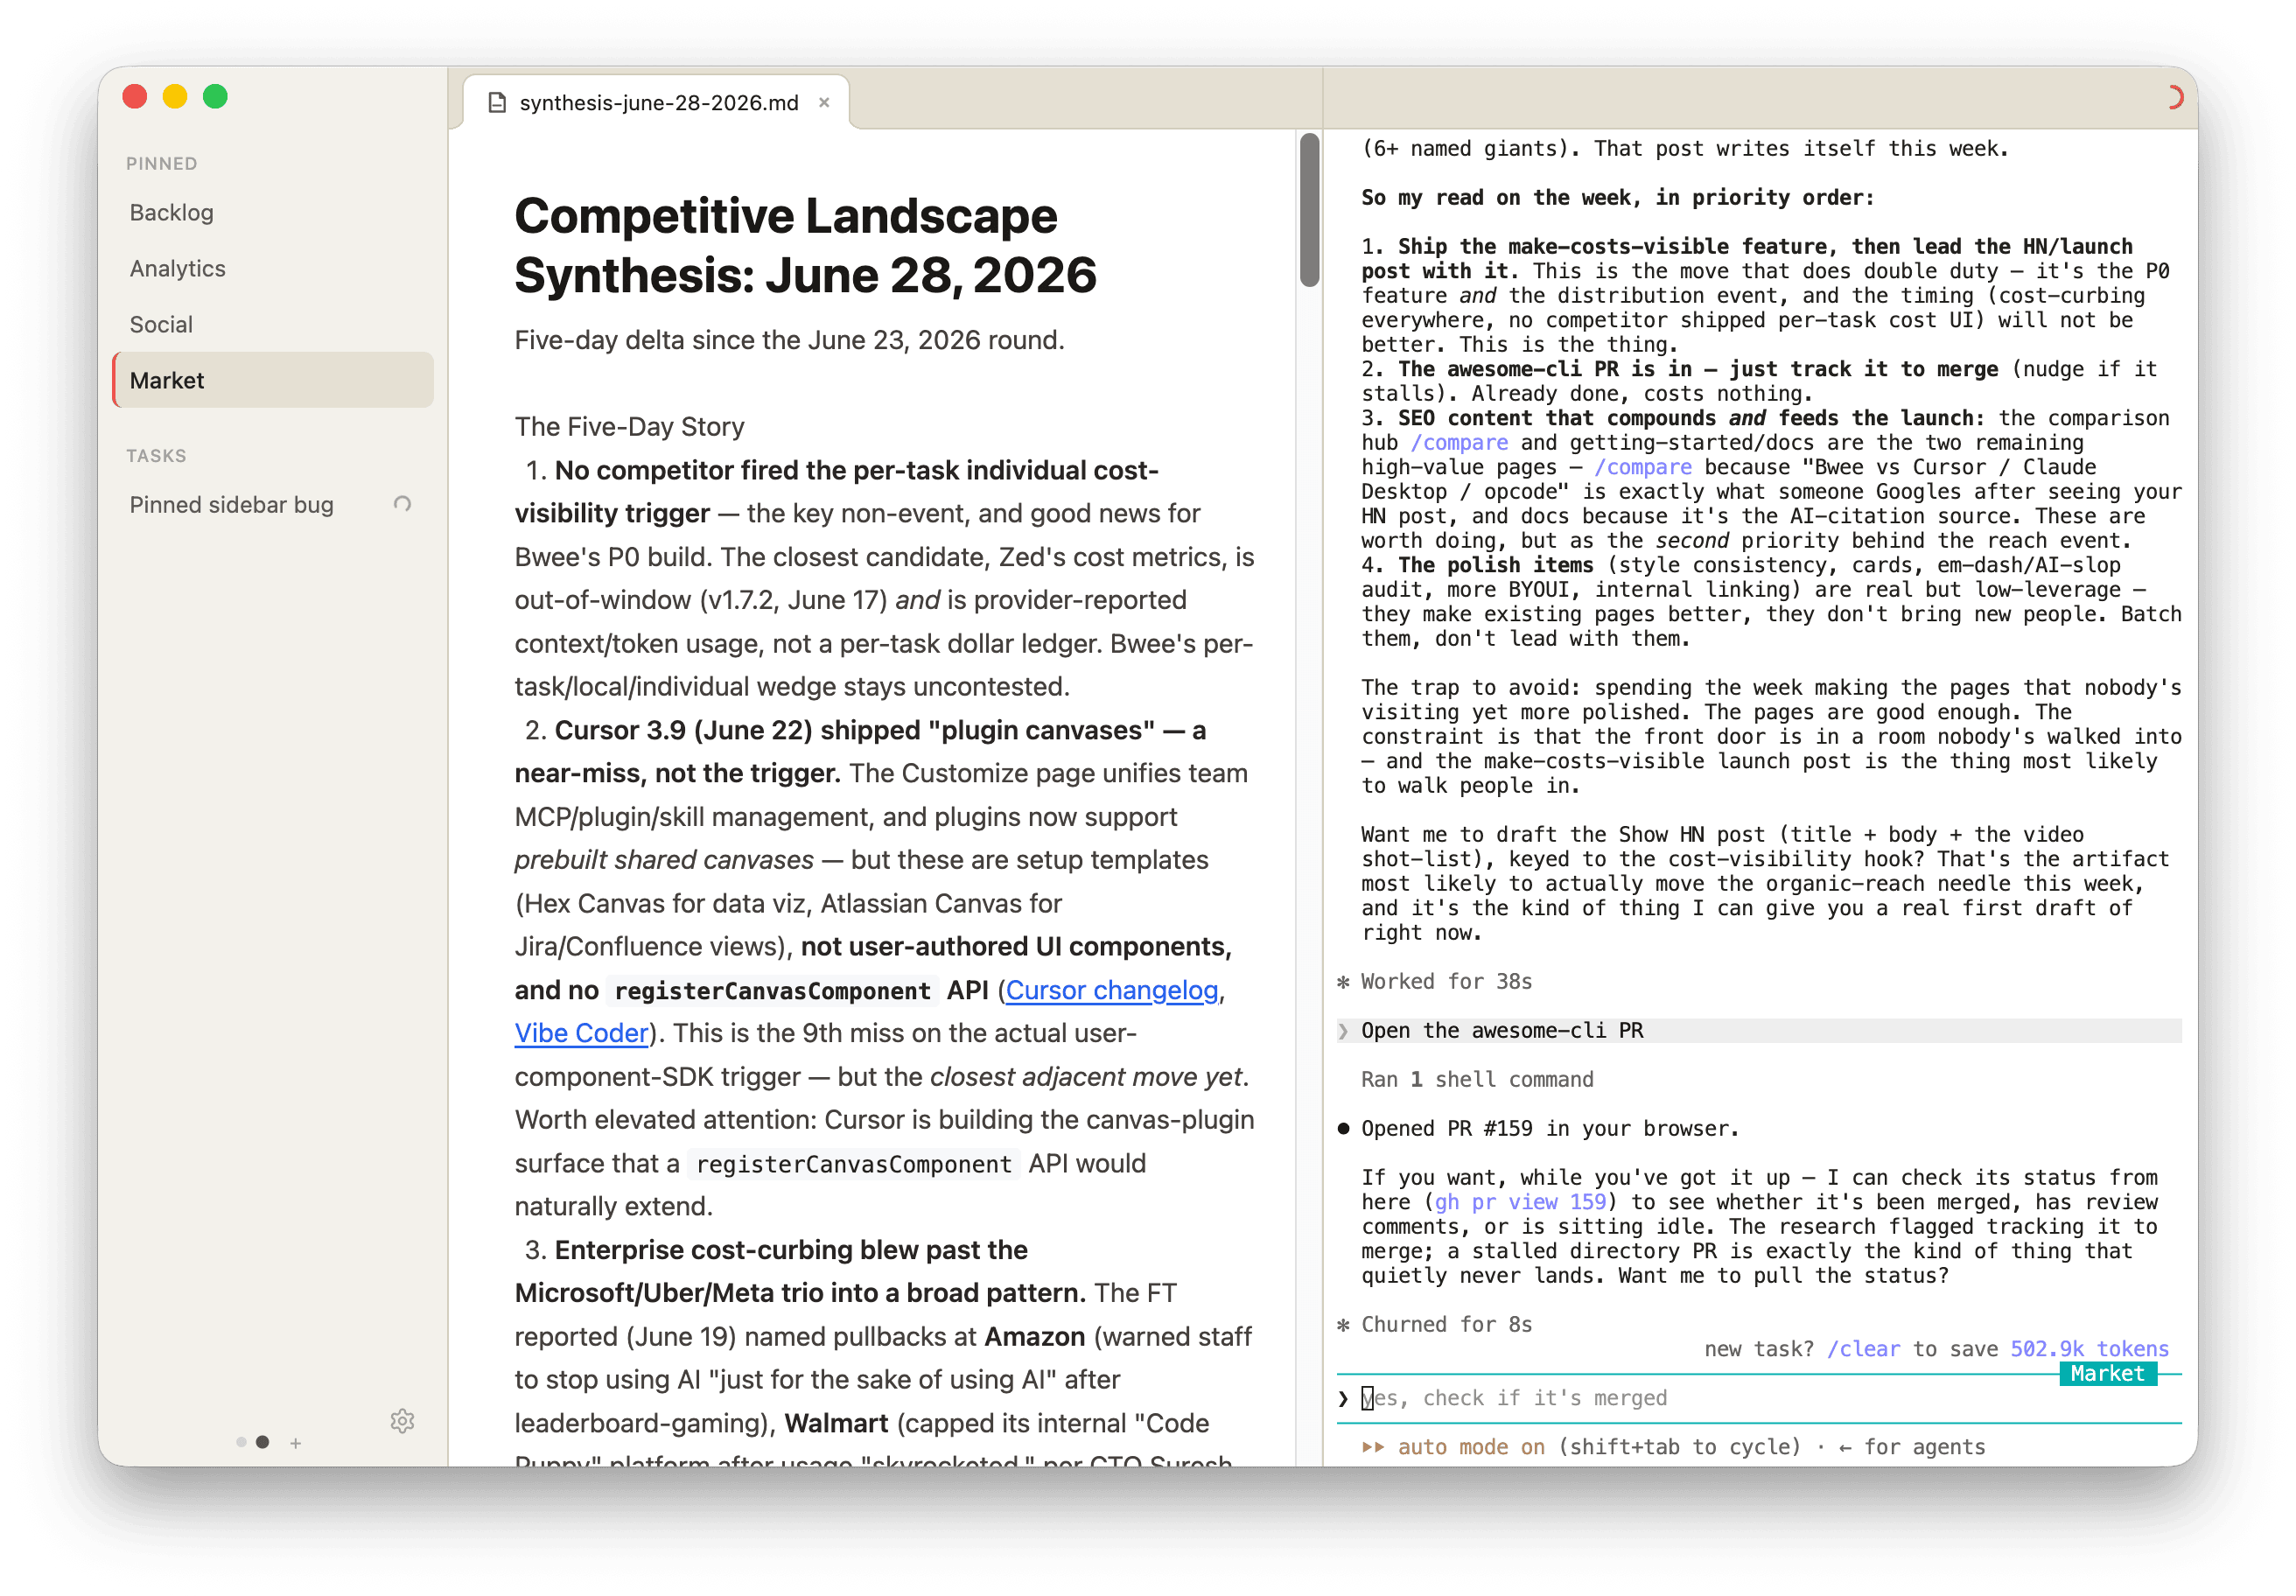This screenshot has height=1596, width=2296.
Task: Select the second page dot indicator
Action: coord(262,1442)
